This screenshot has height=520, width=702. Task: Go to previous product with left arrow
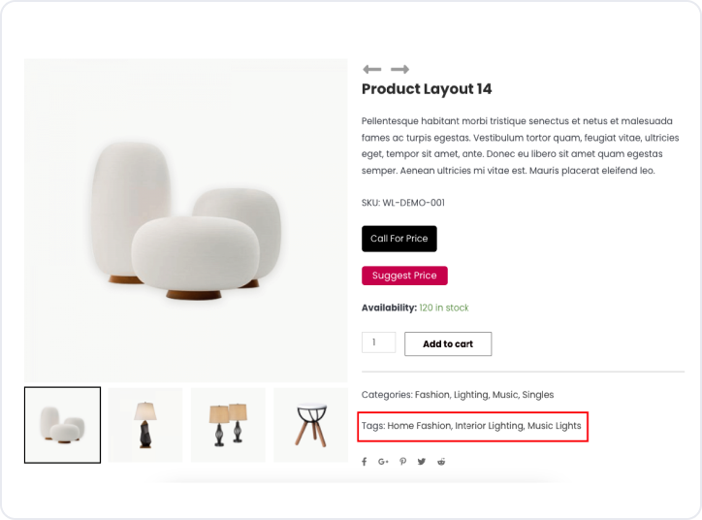(371, 69)
